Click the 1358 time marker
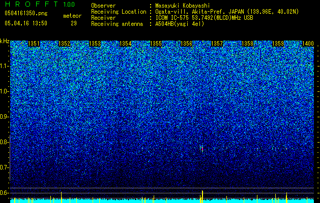Viewport: 320px width, 203px height. coord(248,44)
